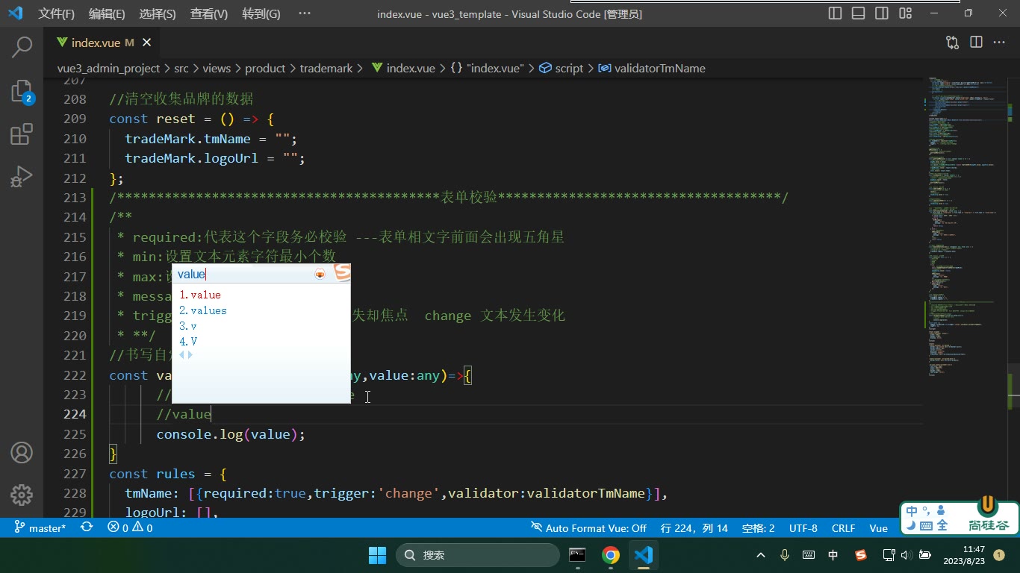Select the index.vue editor tab

(x=103, y=43)
